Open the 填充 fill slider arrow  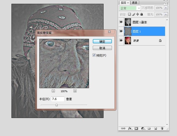[x=166, y=15]
